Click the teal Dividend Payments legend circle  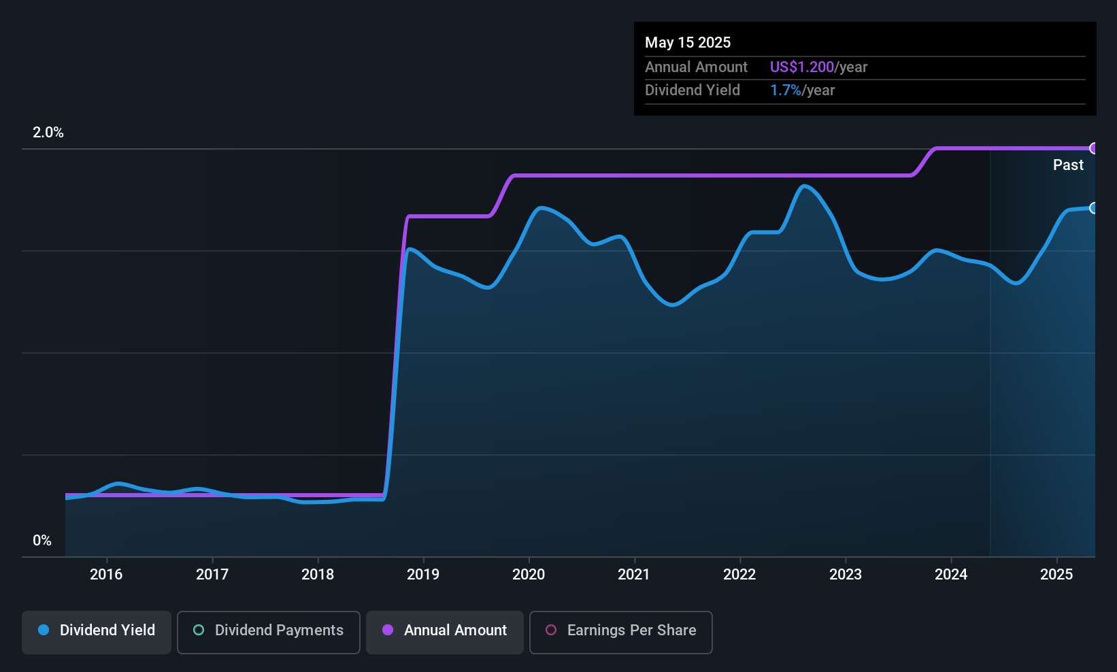199,630
